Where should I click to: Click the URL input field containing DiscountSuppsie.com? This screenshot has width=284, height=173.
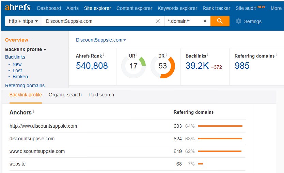[99, 21]
